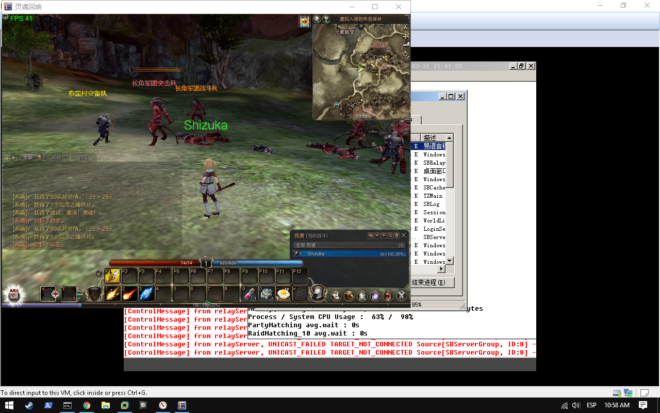Open File Explorer from the taskbar

click(x=106, y=405)
